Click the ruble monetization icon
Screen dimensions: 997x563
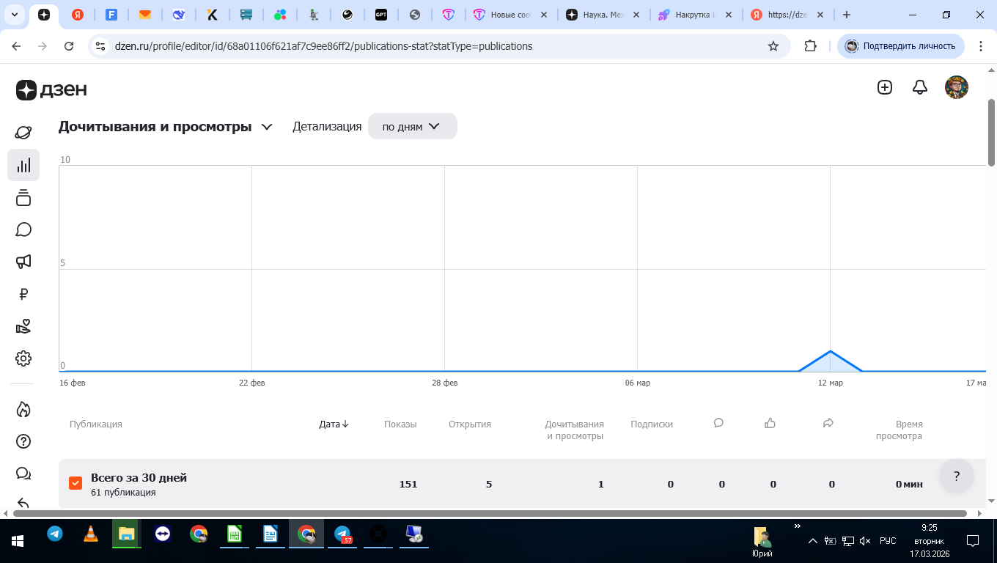(23, 294)
